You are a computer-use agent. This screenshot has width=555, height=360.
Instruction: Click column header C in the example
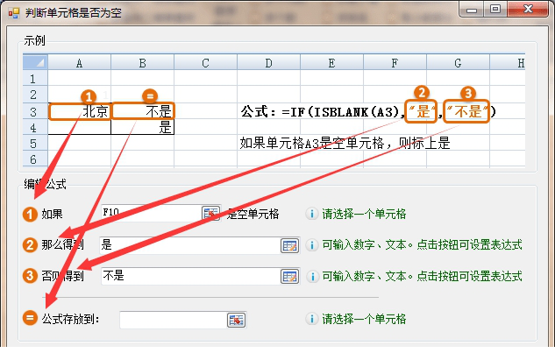[205, 63]
